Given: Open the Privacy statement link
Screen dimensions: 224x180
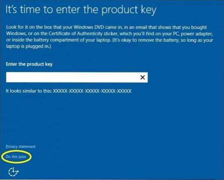Looking at the screenshot, I should 21,146.
